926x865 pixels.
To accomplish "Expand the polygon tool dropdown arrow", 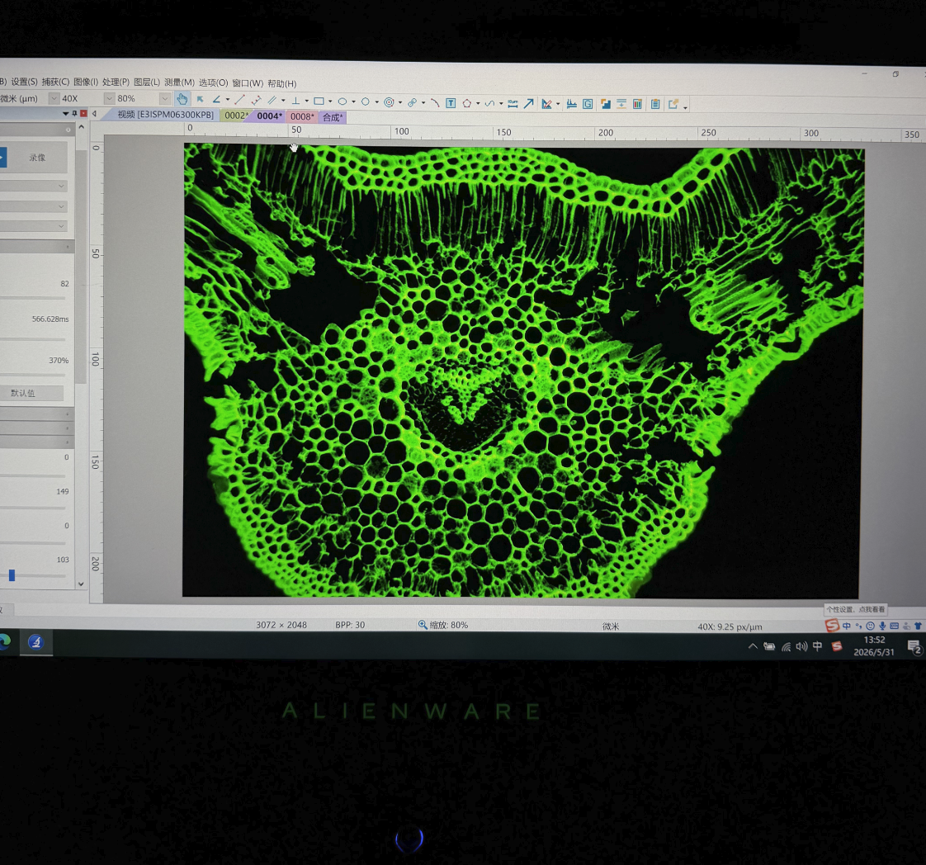I will 478,104.
